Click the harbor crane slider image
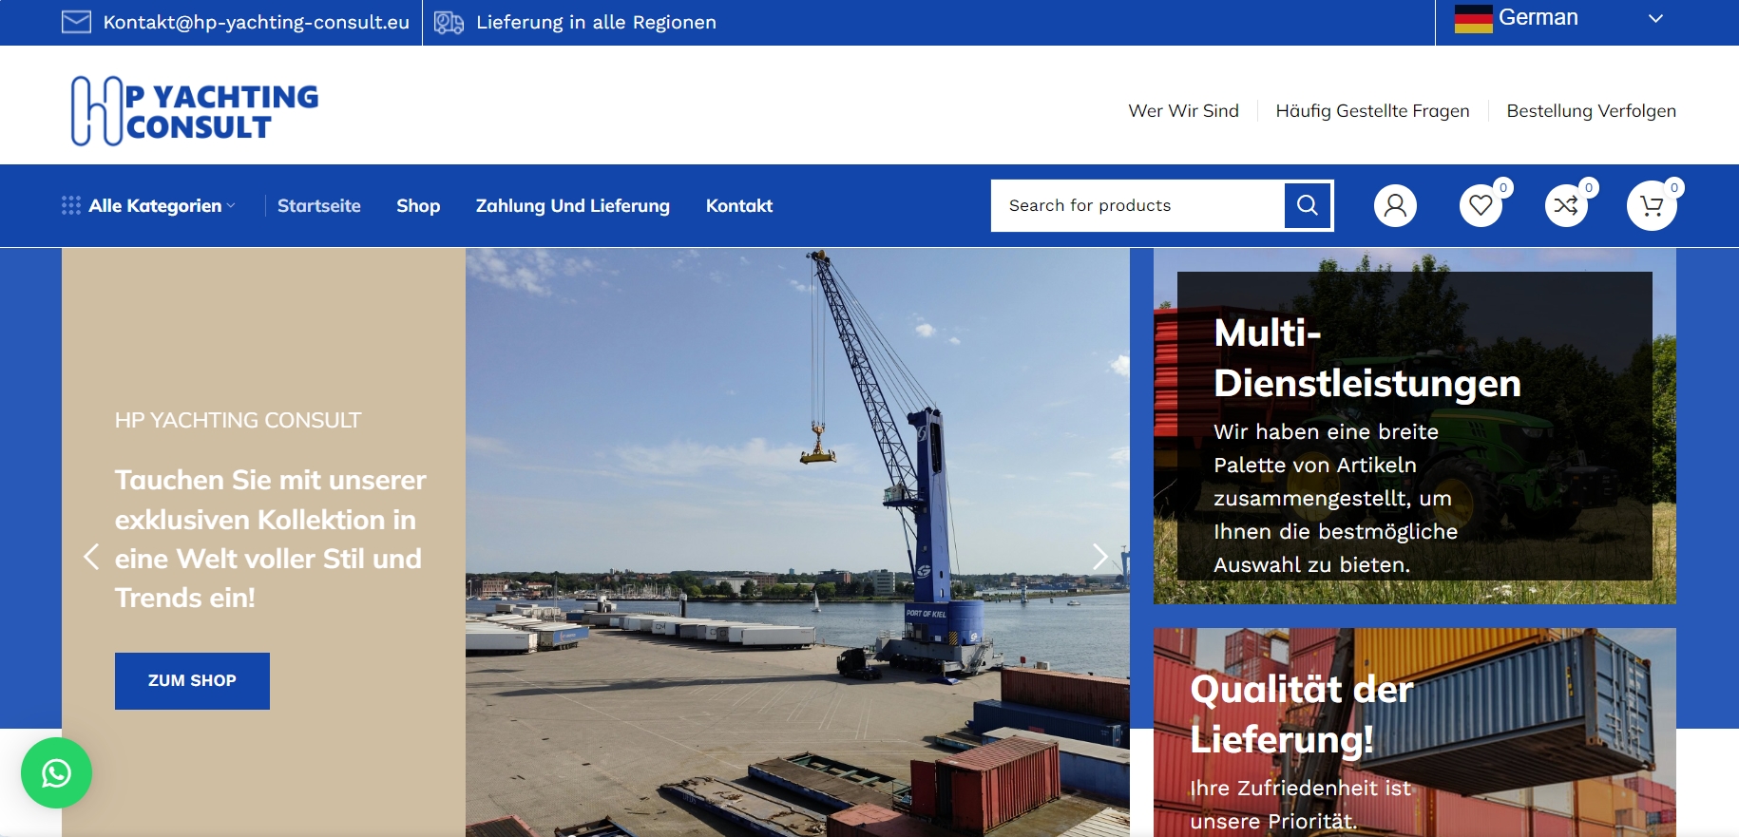This screenshot has height=837, width=1739. [x=797, y=542]
